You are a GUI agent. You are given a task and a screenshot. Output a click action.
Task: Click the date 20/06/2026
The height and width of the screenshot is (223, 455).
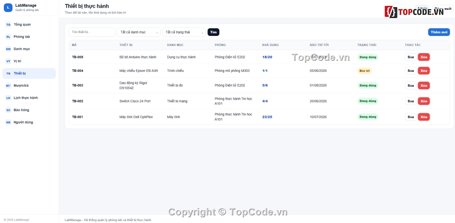pos(318,101)
